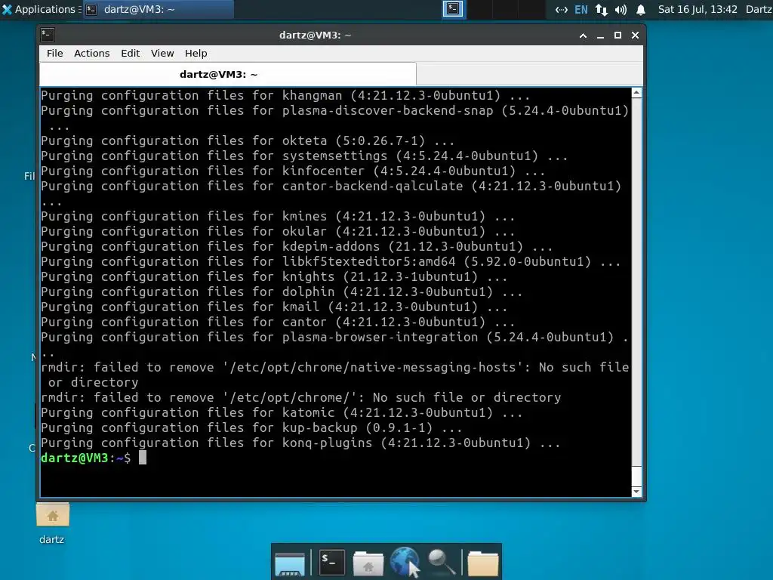The height and width of the screenshot is (580, 773).
Task: Launch the terminal emulator from the dock
Action: pos(331,562)
